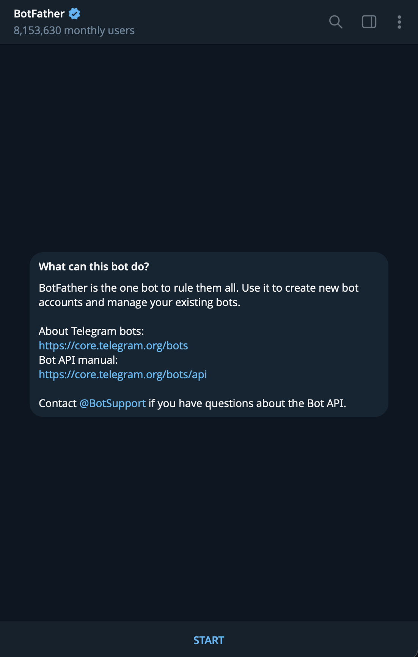This screenshot has height=657, width=418.
Task: Click the blue verified badge
Action: pyautogui.click(x=74, y=14)
